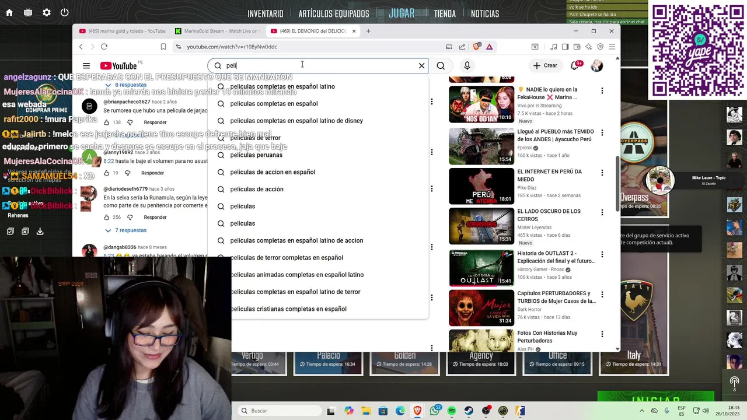
Task: Clear the YouTube search text
Action: (421, 65)
